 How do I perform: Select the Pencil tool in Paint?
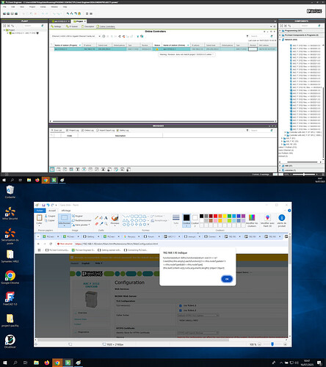(x=96, y=217)
